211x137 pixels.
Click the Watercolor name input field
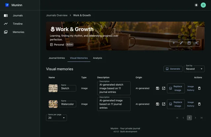(67, 104)
